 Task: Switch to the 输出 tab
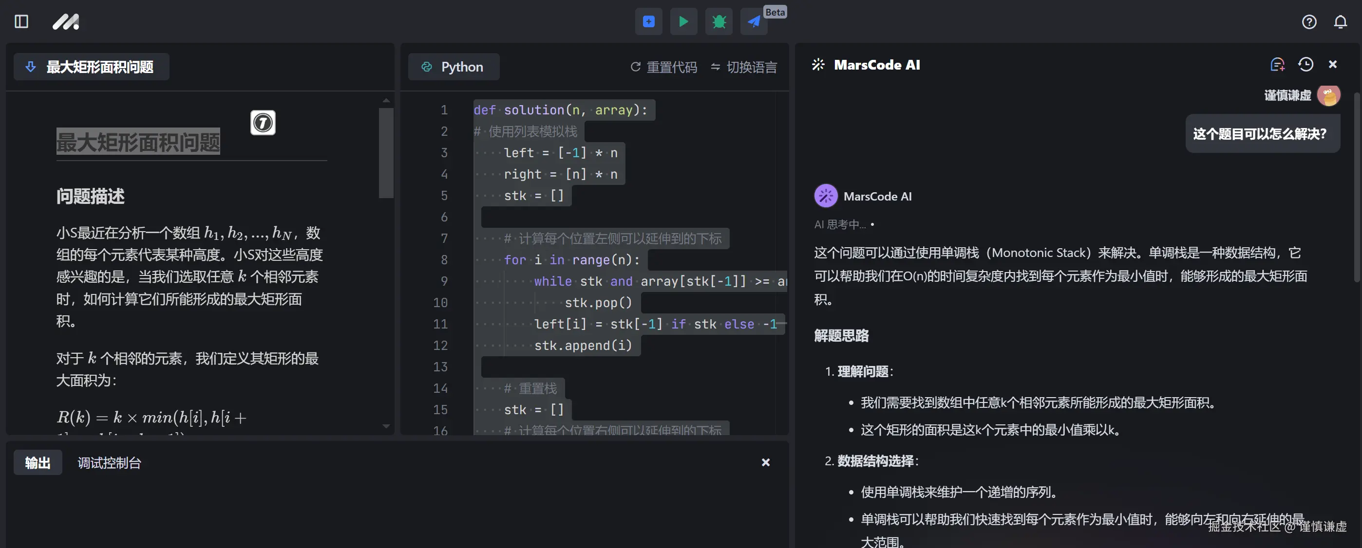click(38, 463)
